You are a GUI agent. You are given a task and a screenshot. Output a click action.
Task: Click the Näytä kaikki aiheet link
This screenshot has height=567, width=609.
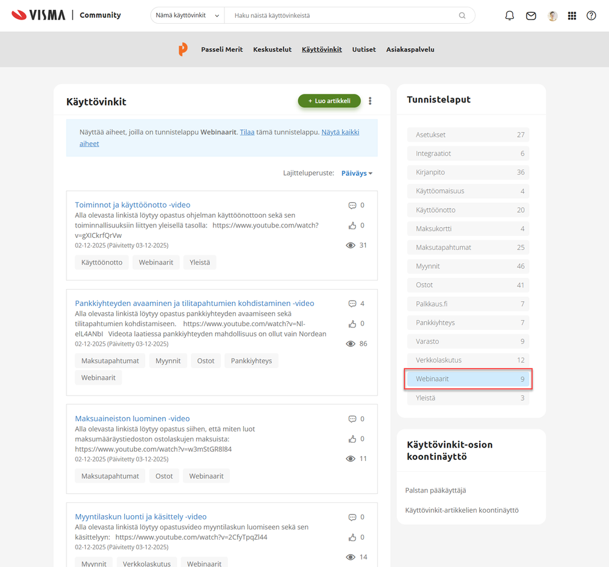[340, 132]
